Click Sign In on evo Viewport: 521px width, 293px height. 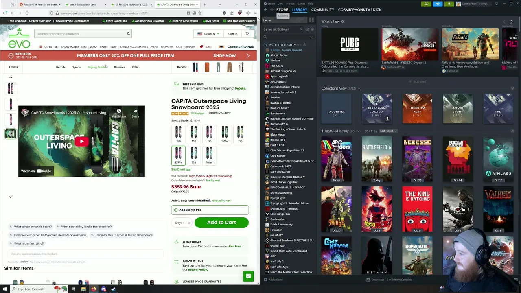coord(232,34)
